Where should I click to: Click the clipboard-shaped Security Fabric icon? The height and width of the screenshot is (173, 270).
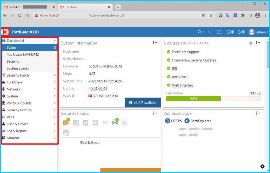click(95, 123)
